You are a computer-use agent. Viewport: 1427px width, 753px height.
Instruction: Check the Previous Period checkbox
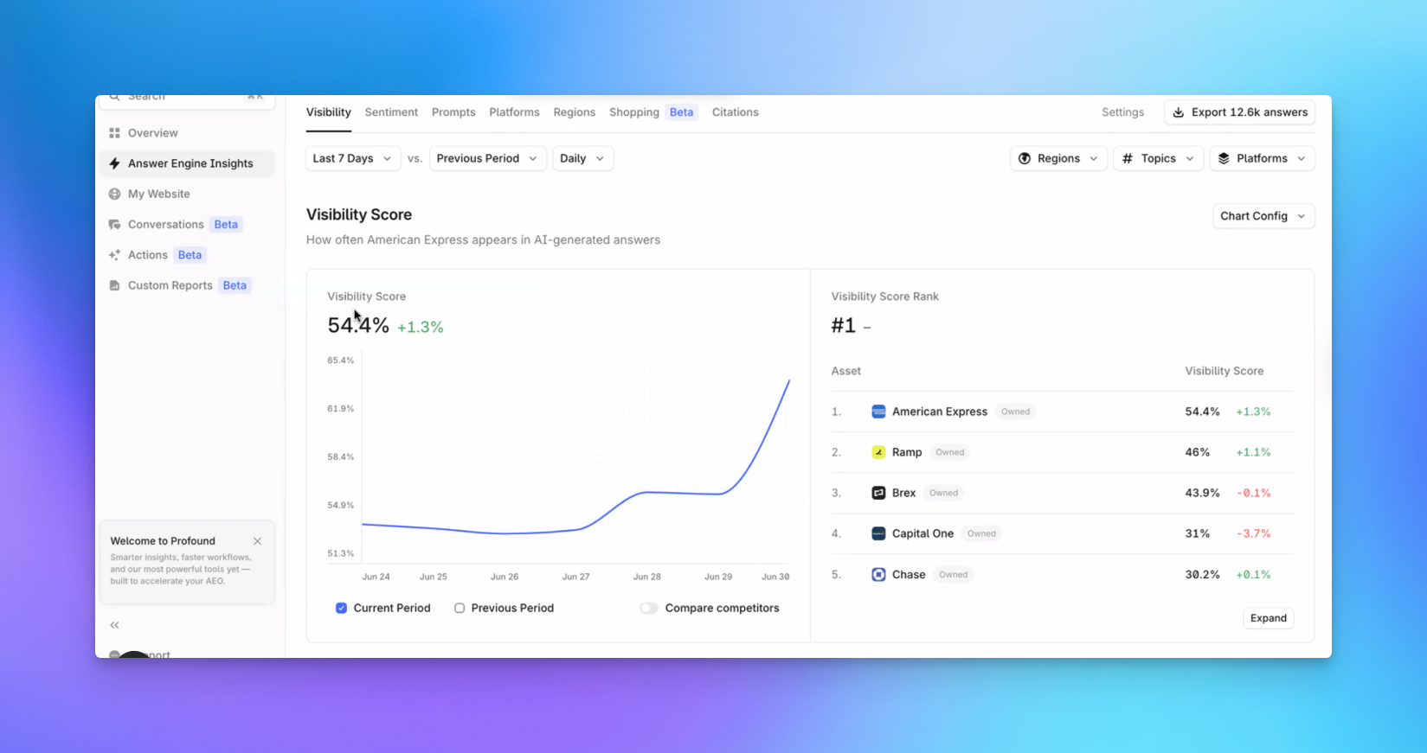click(x=460, y=608)
